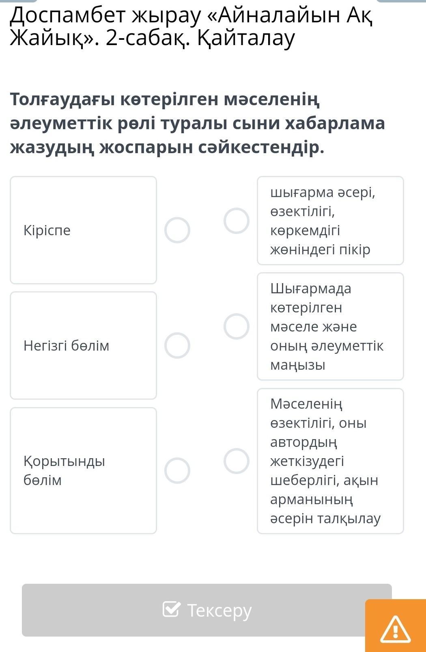Click the question text about сыни хабарлама

coord(197,123)
